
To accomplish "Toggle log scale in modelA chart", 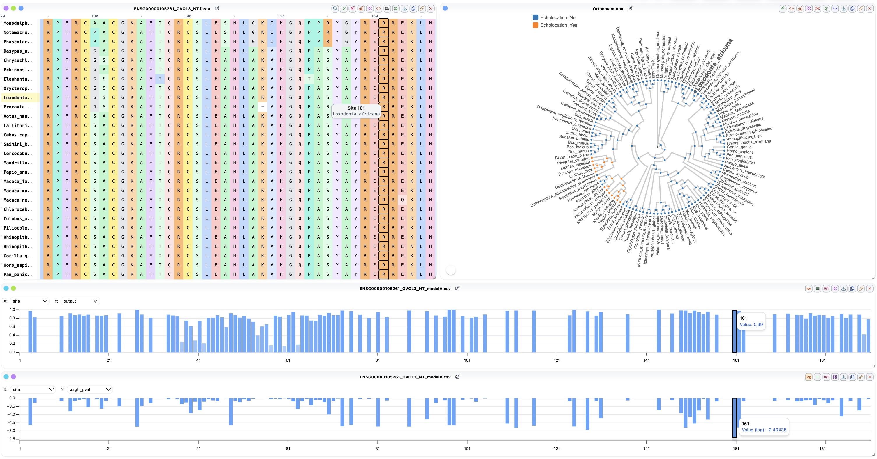I will click(809, 289).
